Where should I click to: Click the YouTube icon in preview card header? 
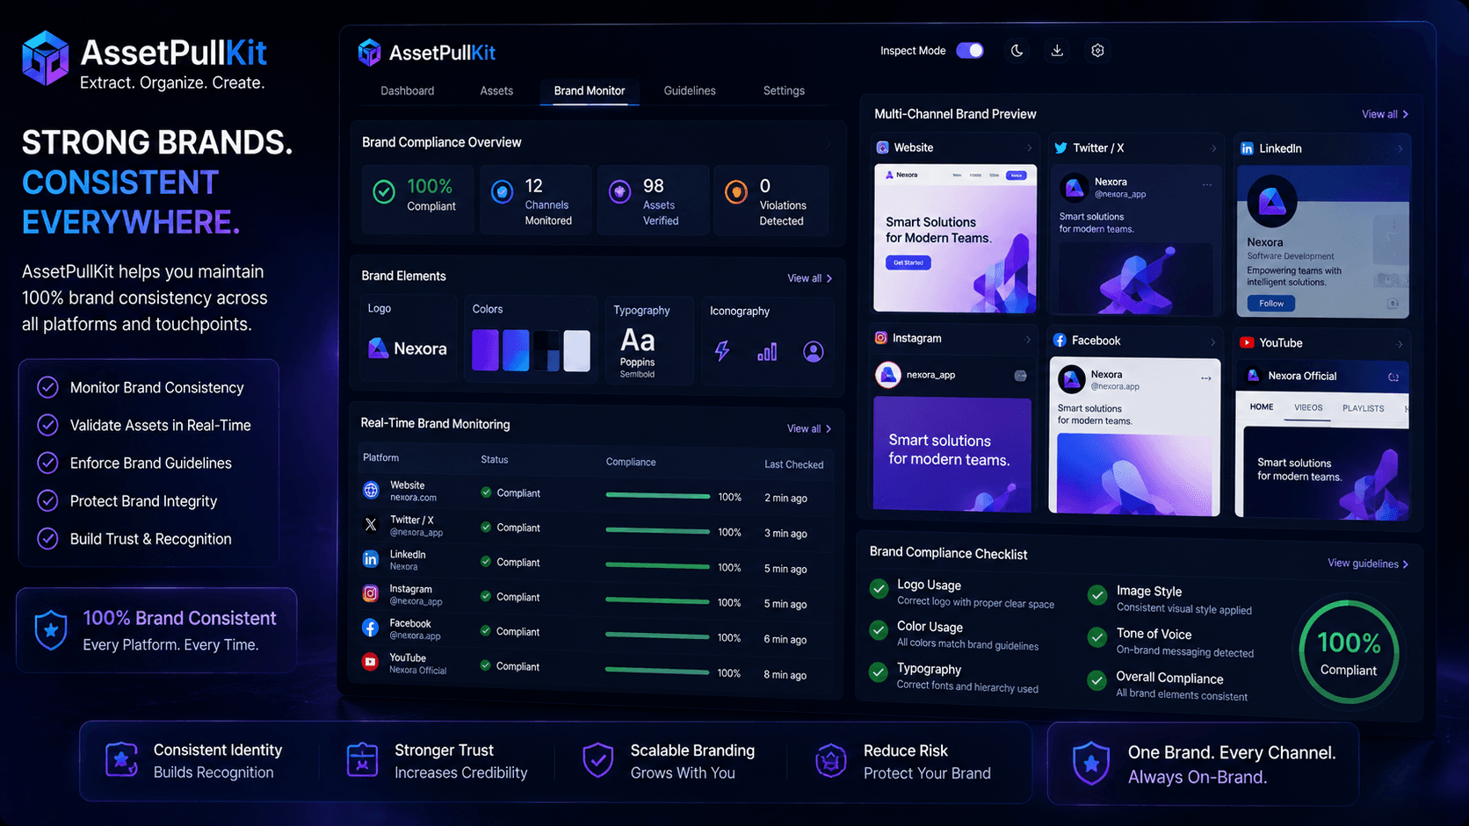click(1247, 342)
